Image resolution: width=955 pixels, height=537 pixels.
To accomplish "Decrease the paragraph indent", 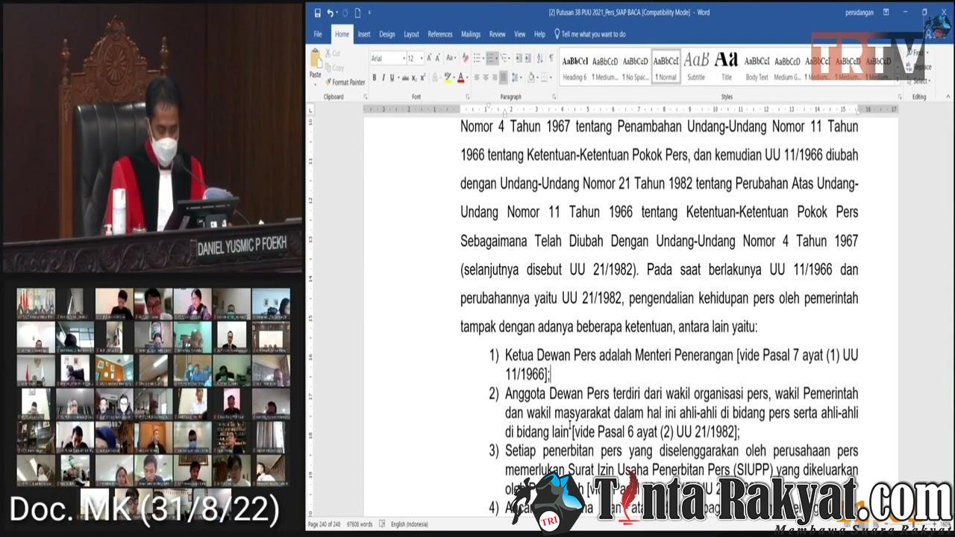I will (519, 58).
